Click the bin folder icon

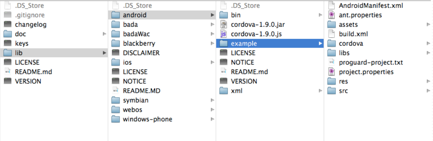(x=224, y=15)
